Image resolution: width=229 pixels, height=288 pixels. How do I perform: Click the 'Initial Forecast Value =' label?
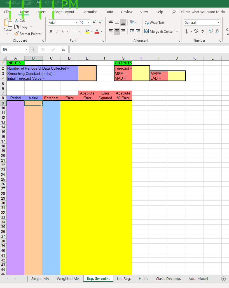26,78
